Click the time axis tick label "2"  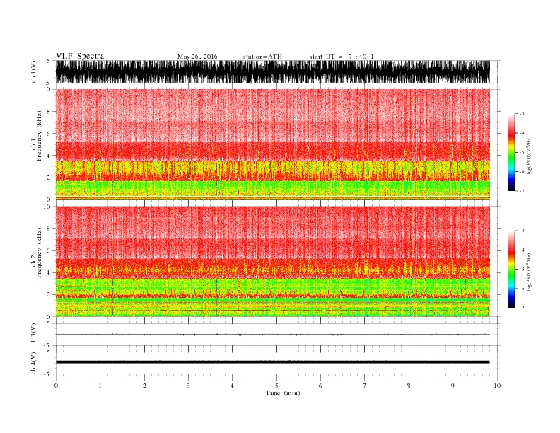[x=144, y=386]
